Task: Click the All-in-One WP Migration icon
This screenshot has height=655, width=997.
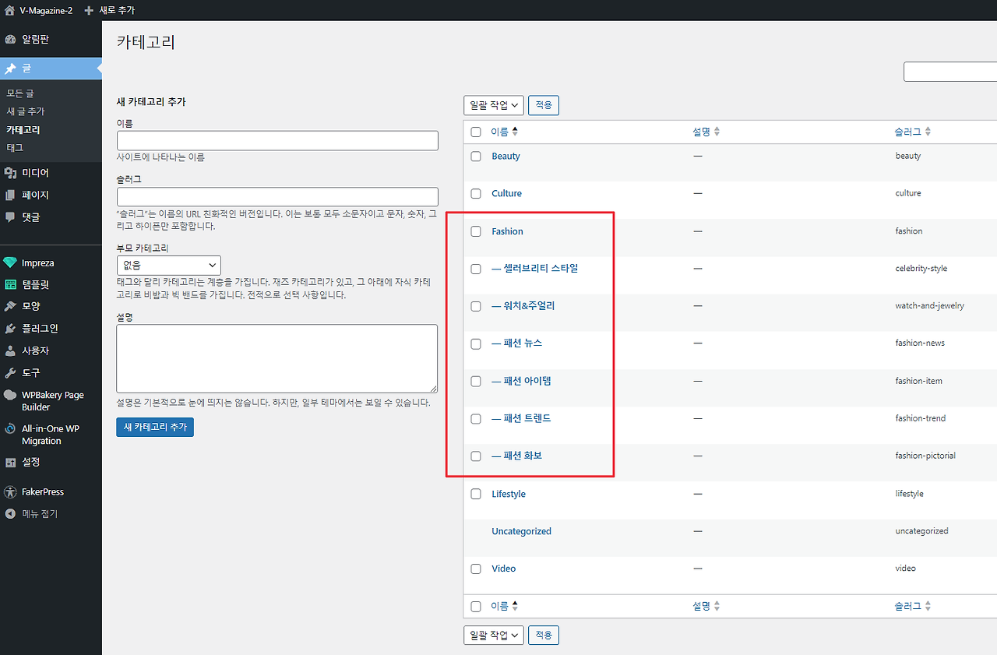Action: click(10, 429)
